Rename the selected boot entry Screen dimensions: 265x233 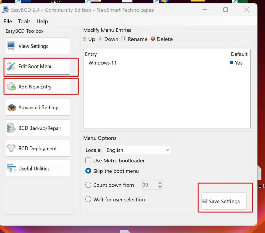[x=134, y=39]
